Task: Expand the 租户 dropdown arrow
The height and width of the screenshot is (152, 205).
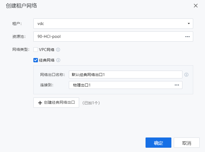Action: point(189,23)
